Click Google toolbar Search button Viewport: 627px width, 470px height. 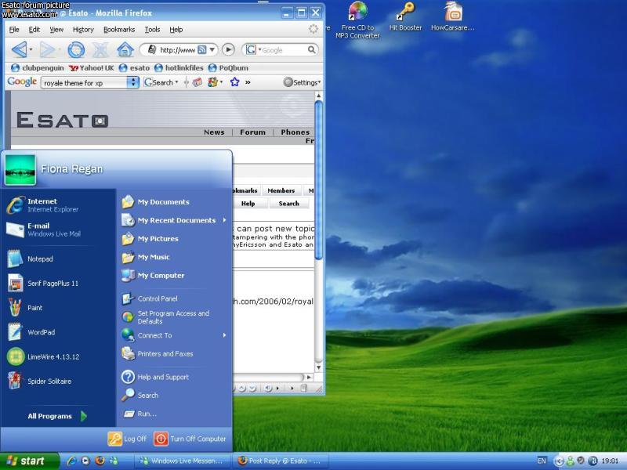coord(161,82)
